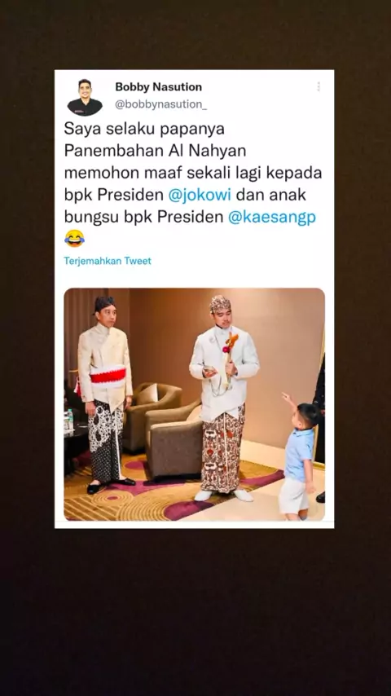
Task: Click the laughing-crying emoji in the tweet
Action: coord(74,238)
